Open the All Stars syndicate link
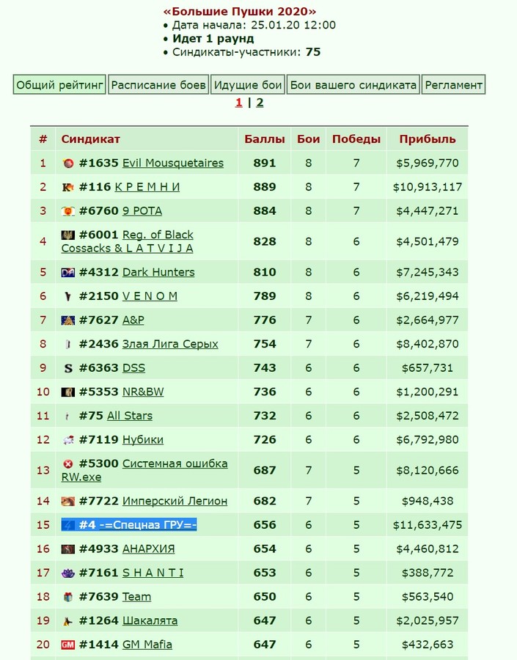Viewport: 517px width, 660px height. (x=130, y=416)
